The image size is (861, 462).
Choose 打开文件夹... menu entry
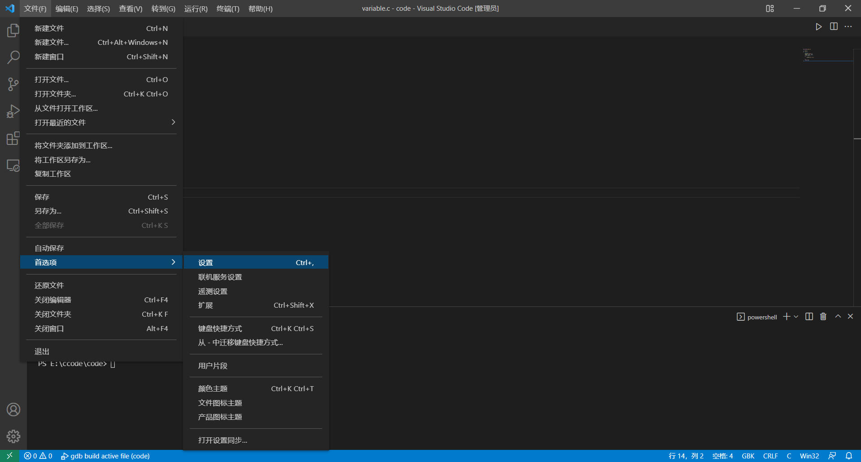click(101, 94)
